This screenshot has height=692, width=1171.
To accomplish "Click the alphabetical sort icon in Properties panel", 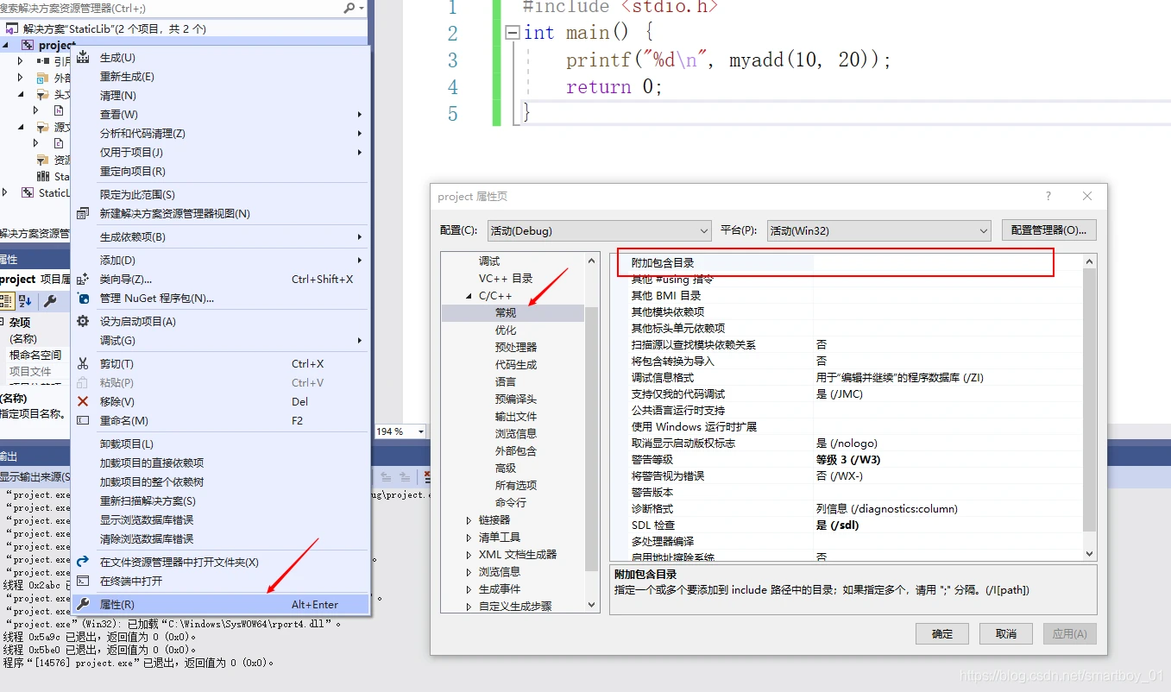I will tap(25, 301).
